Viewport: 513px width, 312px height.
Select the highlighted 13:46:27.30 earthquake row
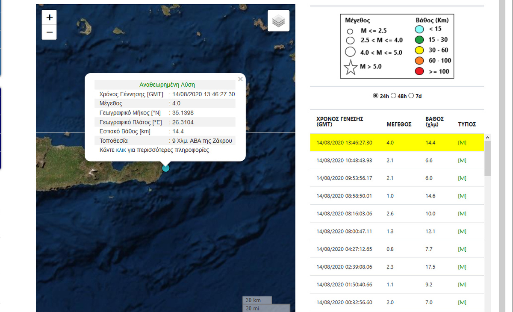coord(344,143)
